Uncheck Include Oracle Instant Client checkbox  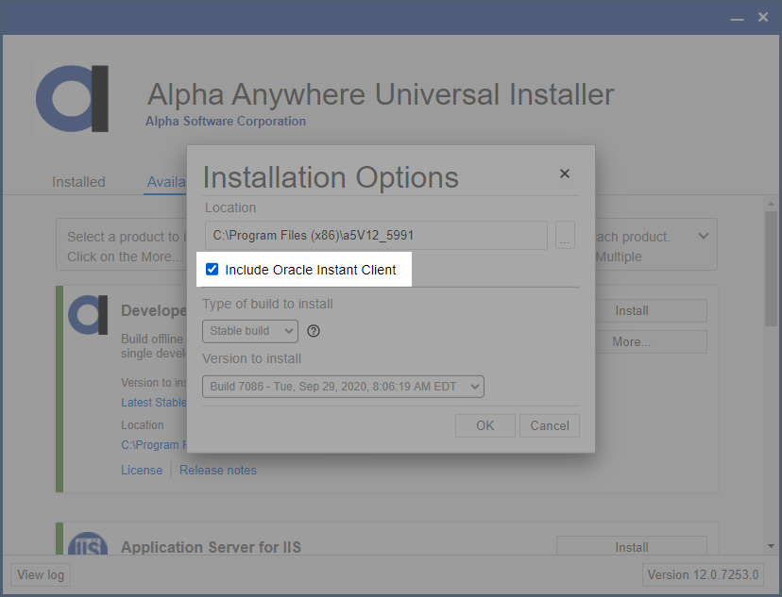[212, 270]
